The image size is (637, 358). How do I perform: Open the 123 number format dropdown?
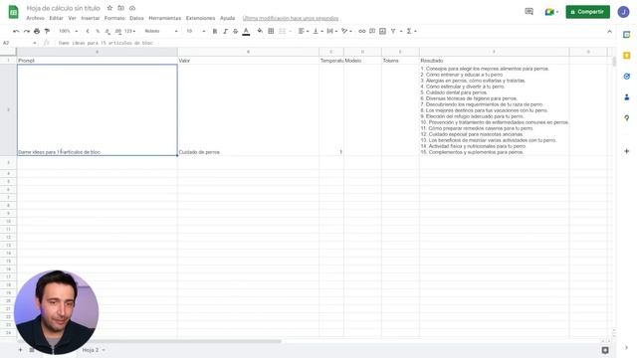pos(130,31)
